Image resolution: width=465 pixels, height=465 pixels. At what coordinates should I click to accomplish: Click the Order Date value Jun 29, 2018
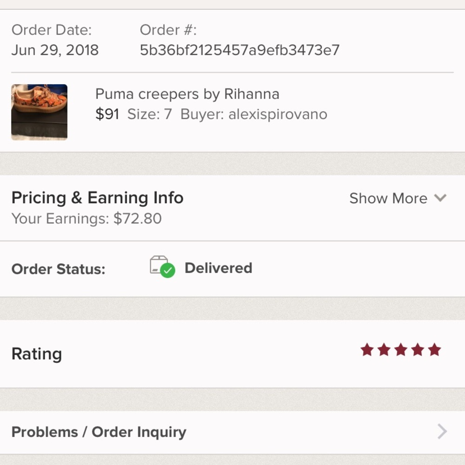pos(54,50)
